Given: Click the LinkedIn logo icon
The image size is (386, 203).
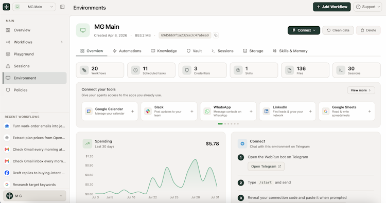Looking at the screenshot, I should point(267,112).
